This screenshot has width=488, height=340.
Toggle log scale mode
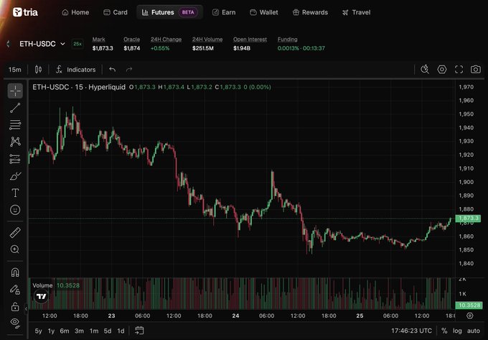click(457, 331)
